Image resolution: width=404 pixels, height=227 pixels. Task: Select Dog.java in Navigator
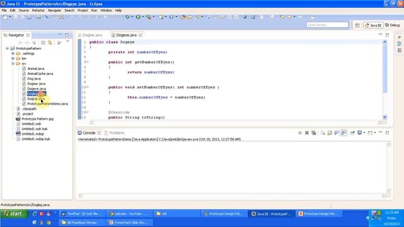(x=33, y=78)
